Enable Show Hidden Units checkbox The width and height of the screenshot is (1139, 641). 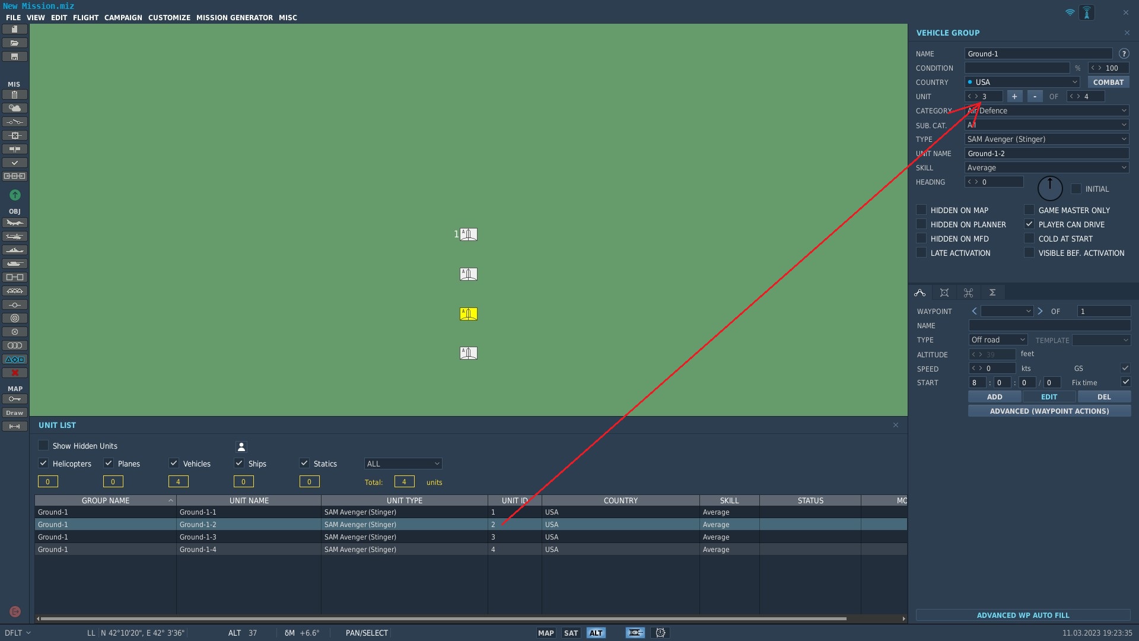pyautogui.click(x=43, y=445)
